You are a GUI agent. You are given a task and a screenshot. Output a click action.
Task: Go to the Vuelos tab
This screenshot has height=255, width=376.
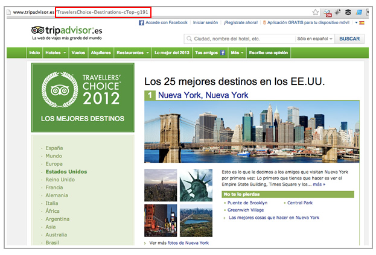coord(78,52)
